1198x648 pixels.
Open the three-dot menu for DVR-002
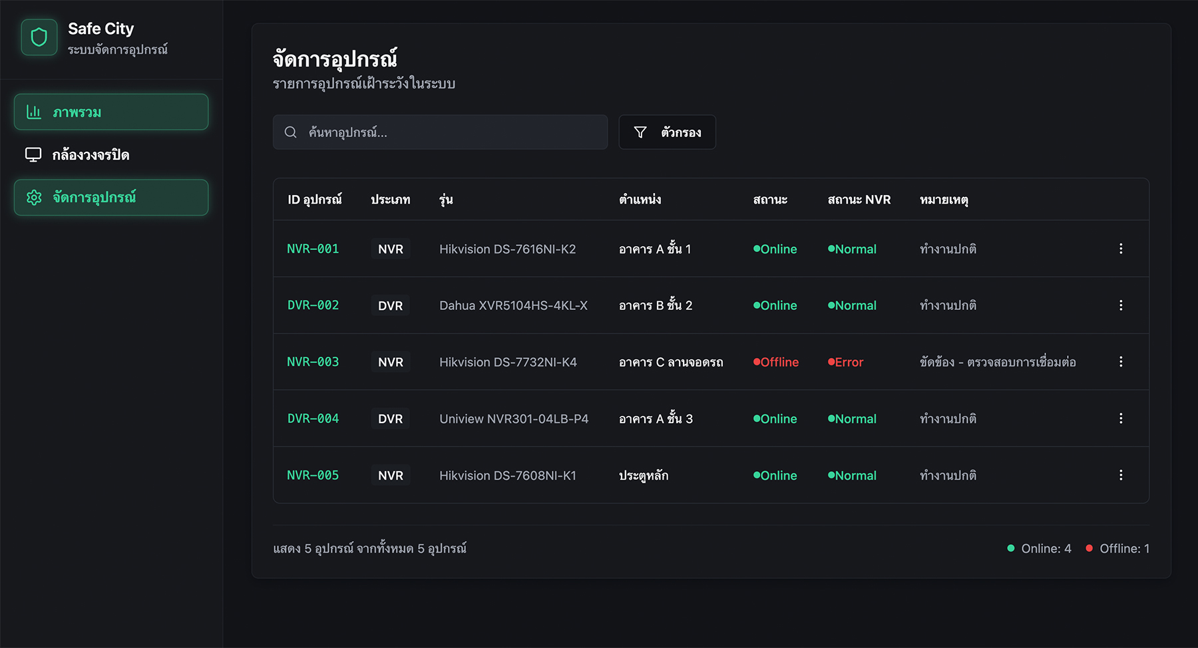tap(1121, 305)
